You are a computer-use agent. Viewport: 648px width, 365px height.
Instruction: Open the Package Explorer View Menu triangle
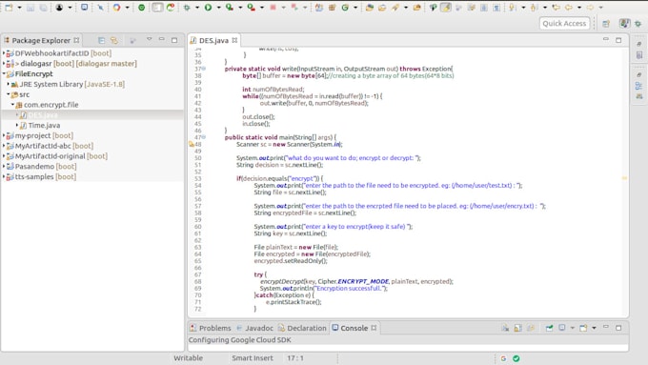coord(150,39)
